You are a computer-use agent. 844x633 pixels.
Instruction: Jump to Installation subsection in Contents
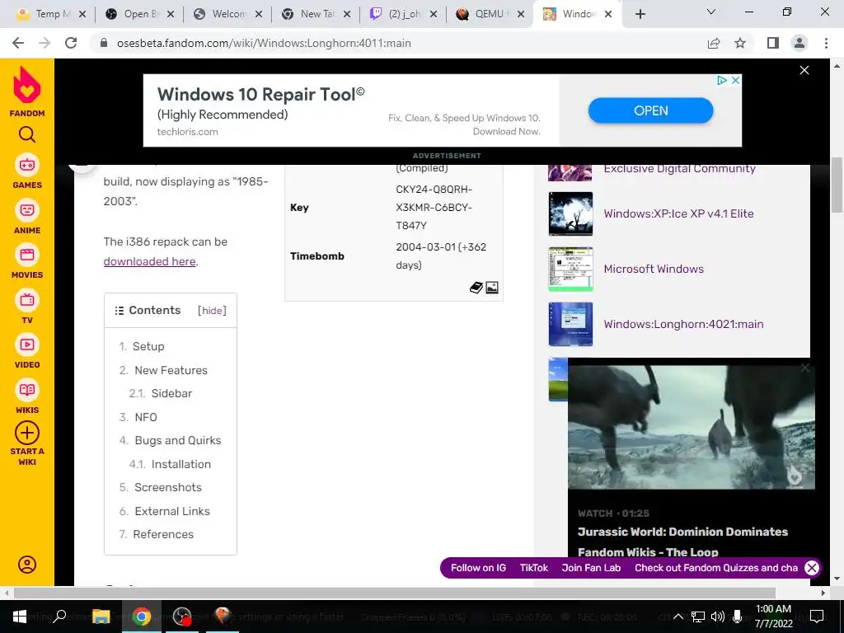[181, 464]
